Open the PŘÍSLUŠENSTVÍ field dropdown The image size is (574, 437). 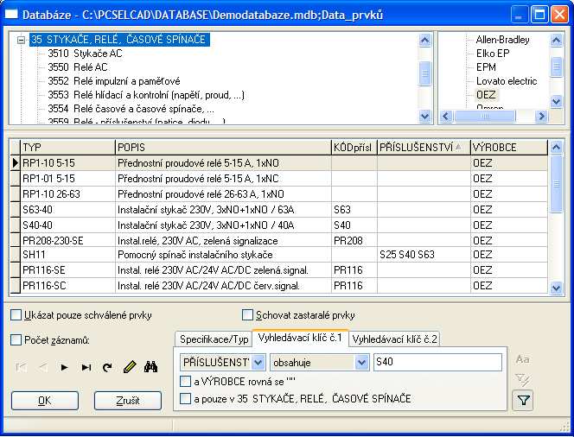258,363
